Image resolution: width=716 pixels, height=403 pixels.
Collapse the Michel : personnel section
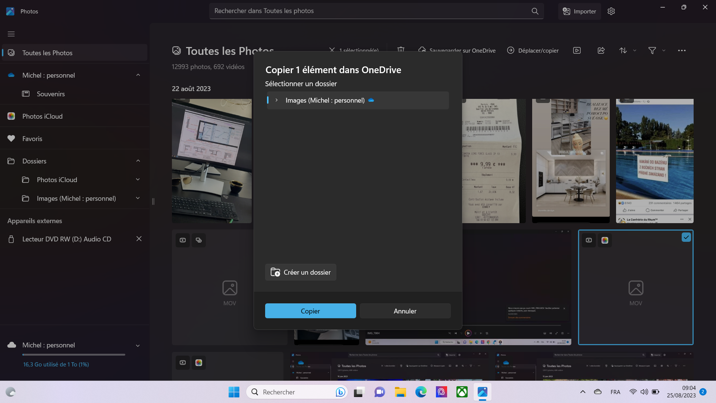click(138, 75)
